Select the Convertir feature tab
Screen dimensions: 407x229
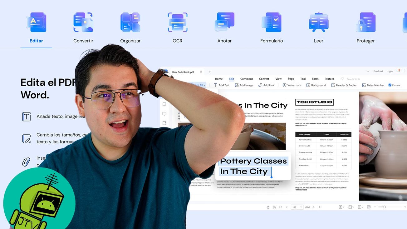[x=83, y=41]
